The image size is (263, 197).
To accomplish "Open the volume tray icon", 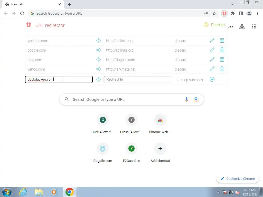I will coord(237,192).
